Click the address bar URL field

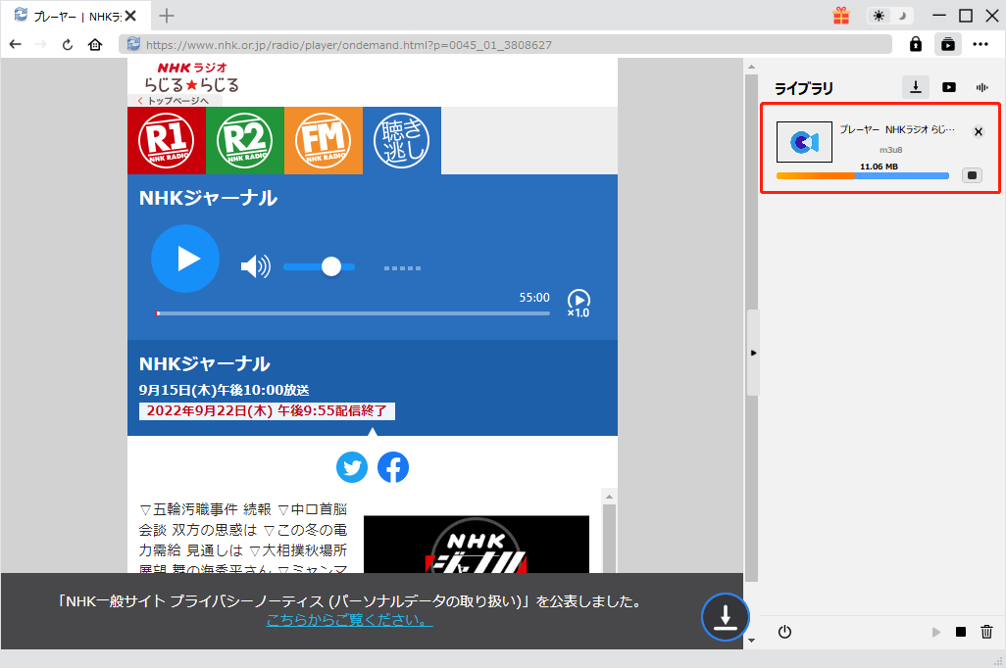coord(506,45)
